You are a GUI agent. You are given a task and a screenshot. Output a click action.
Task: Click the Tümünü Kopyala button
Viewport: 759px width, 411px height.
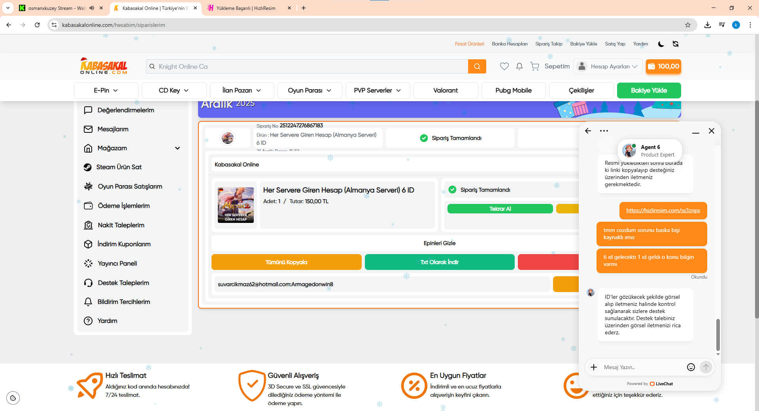286,262
